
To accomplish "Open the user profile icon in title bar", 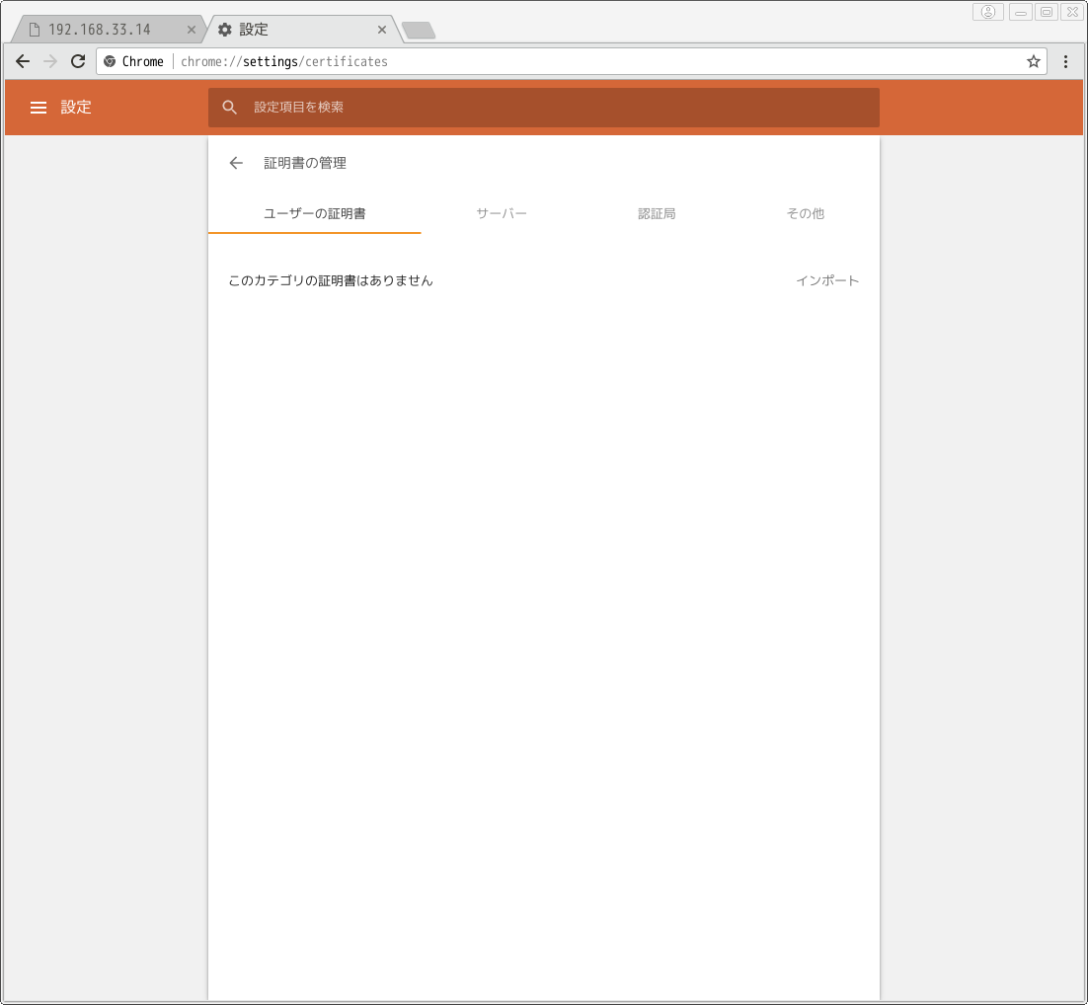I will tap(987, 12).
